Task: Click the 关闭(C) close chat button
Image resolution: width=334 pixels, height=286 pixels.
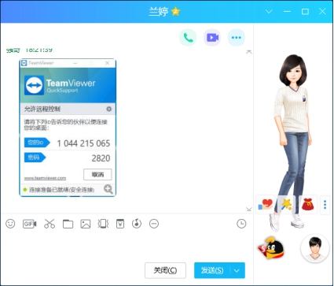Action: point(165,270)
